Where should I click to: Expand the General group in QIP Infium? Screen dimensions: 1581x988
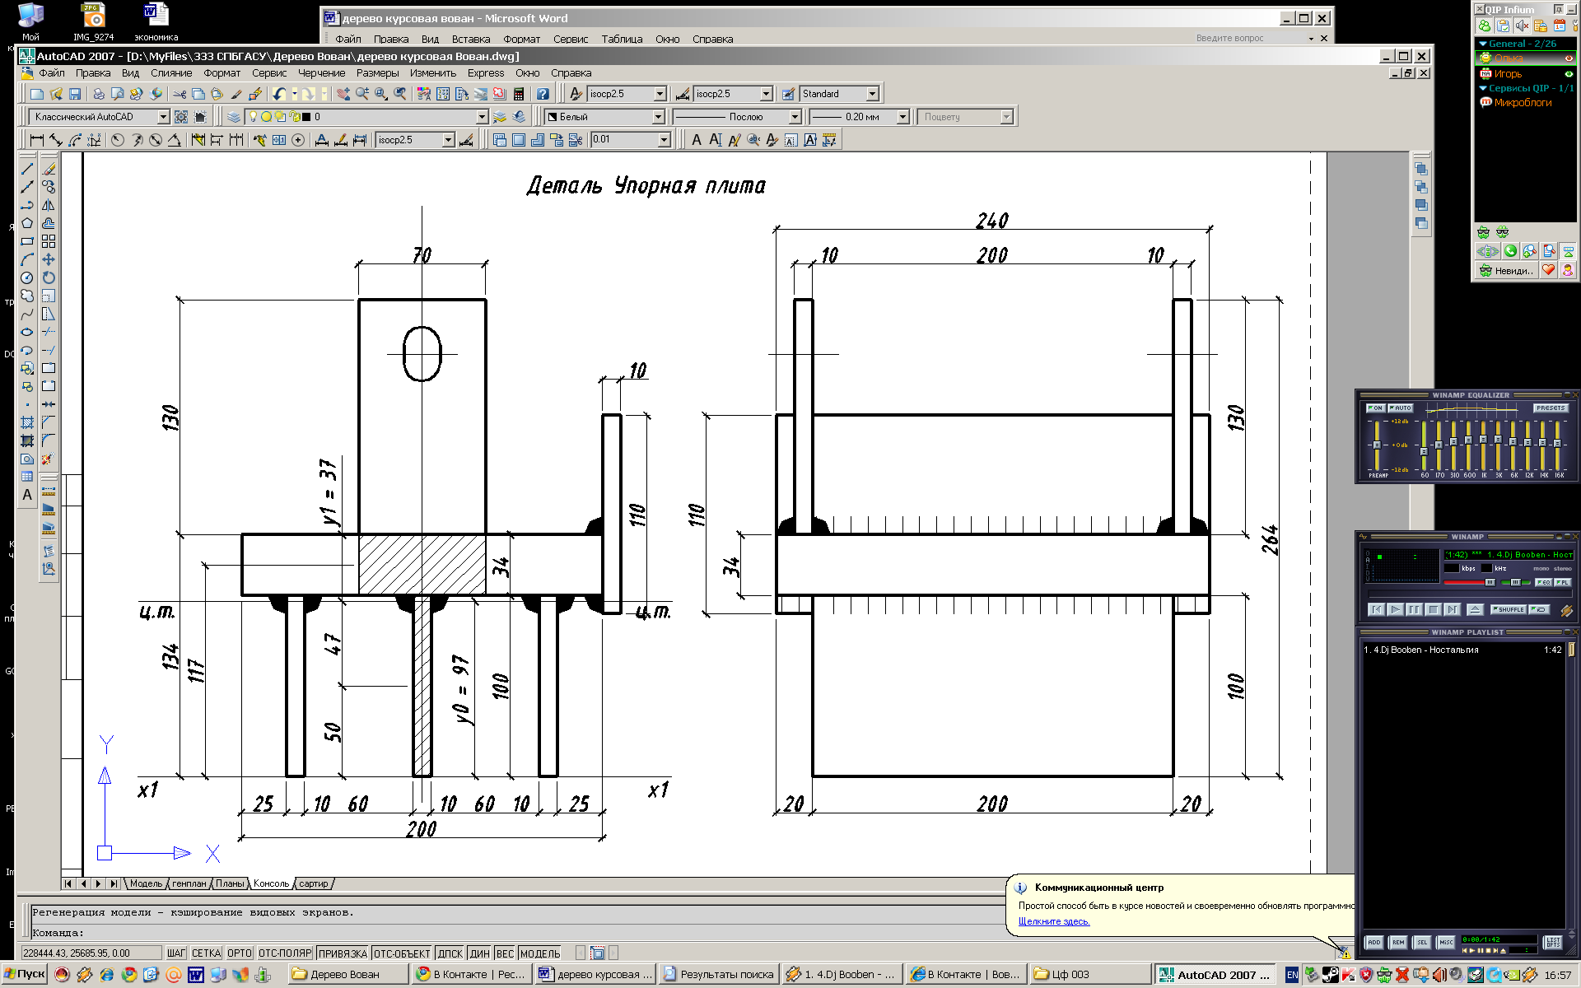coord(1483,44)
